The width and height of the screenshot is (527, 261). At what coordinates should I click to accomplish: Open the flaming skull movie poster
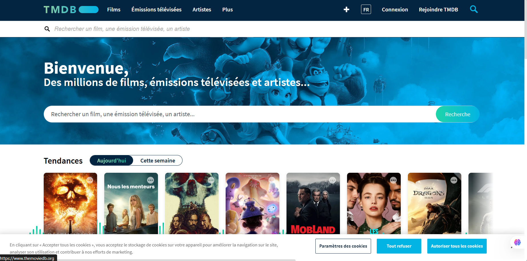click(70, 203)
